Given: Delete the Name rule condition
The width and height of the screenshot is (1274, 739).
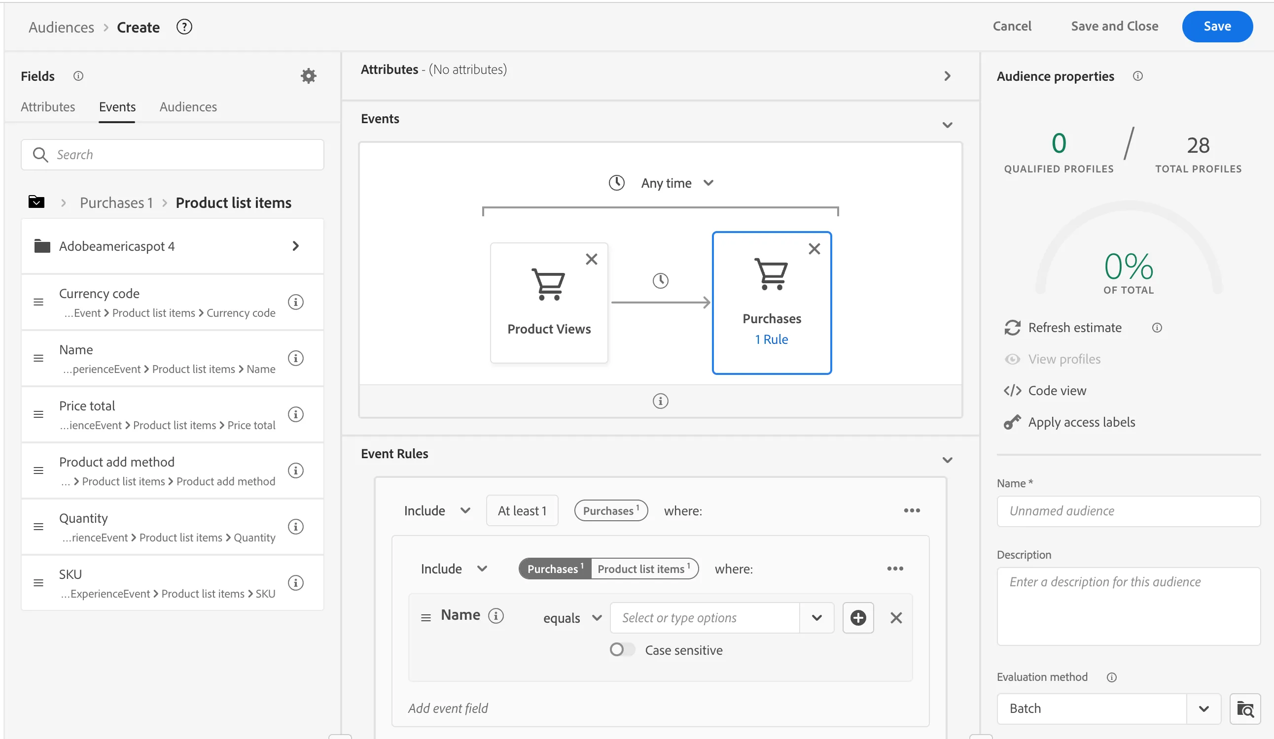Looking at the screenshot, I should [896, 618].
